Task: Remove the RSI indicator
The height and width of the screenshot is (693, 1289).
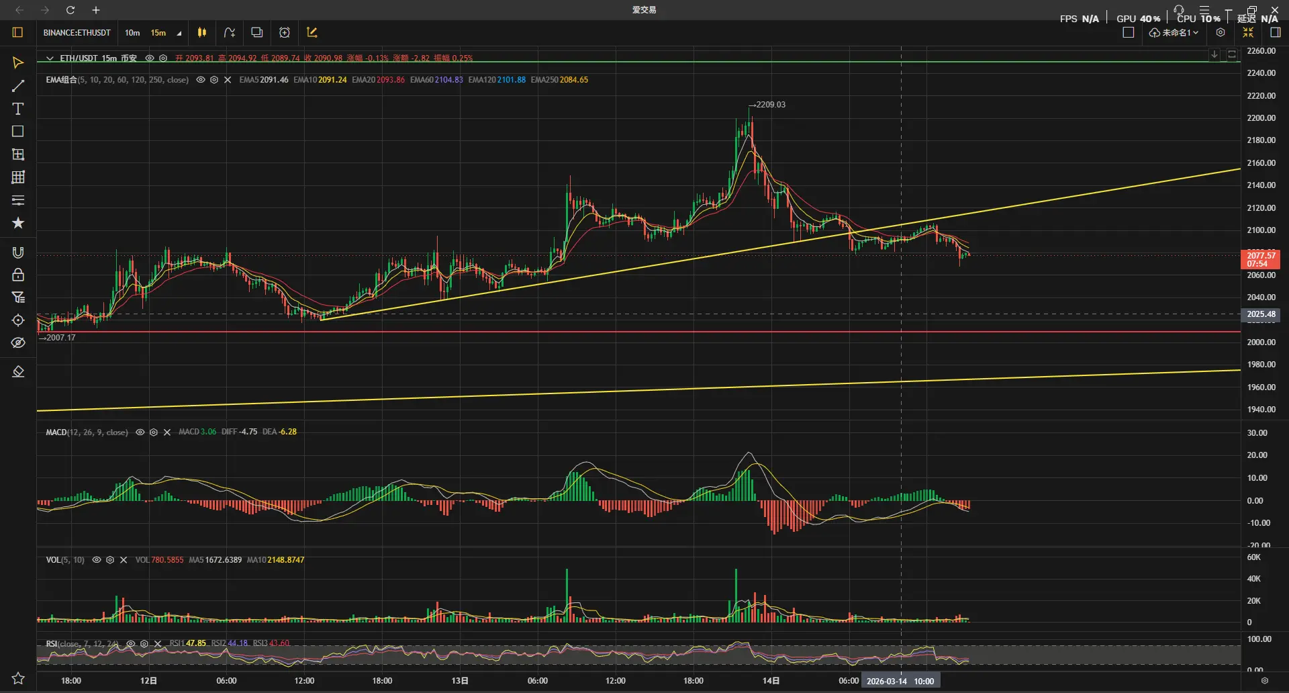Action: (x=158, y=644)
